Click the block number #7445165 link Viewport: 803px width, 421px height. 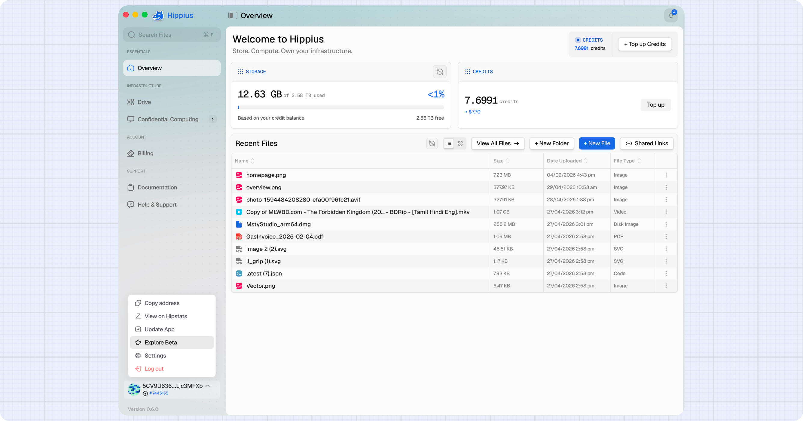click(x=158, y=393)
